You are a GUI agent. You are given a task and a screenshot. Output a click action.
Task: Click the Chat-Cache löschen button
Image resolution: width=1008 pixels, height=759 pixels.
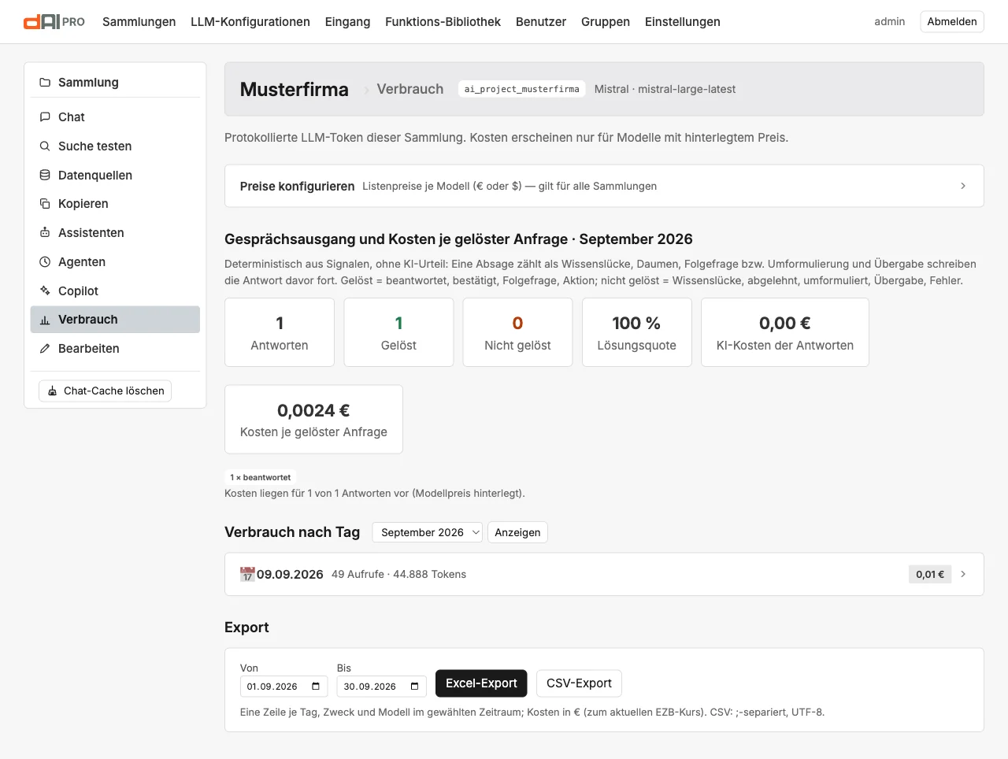point(106,391)
